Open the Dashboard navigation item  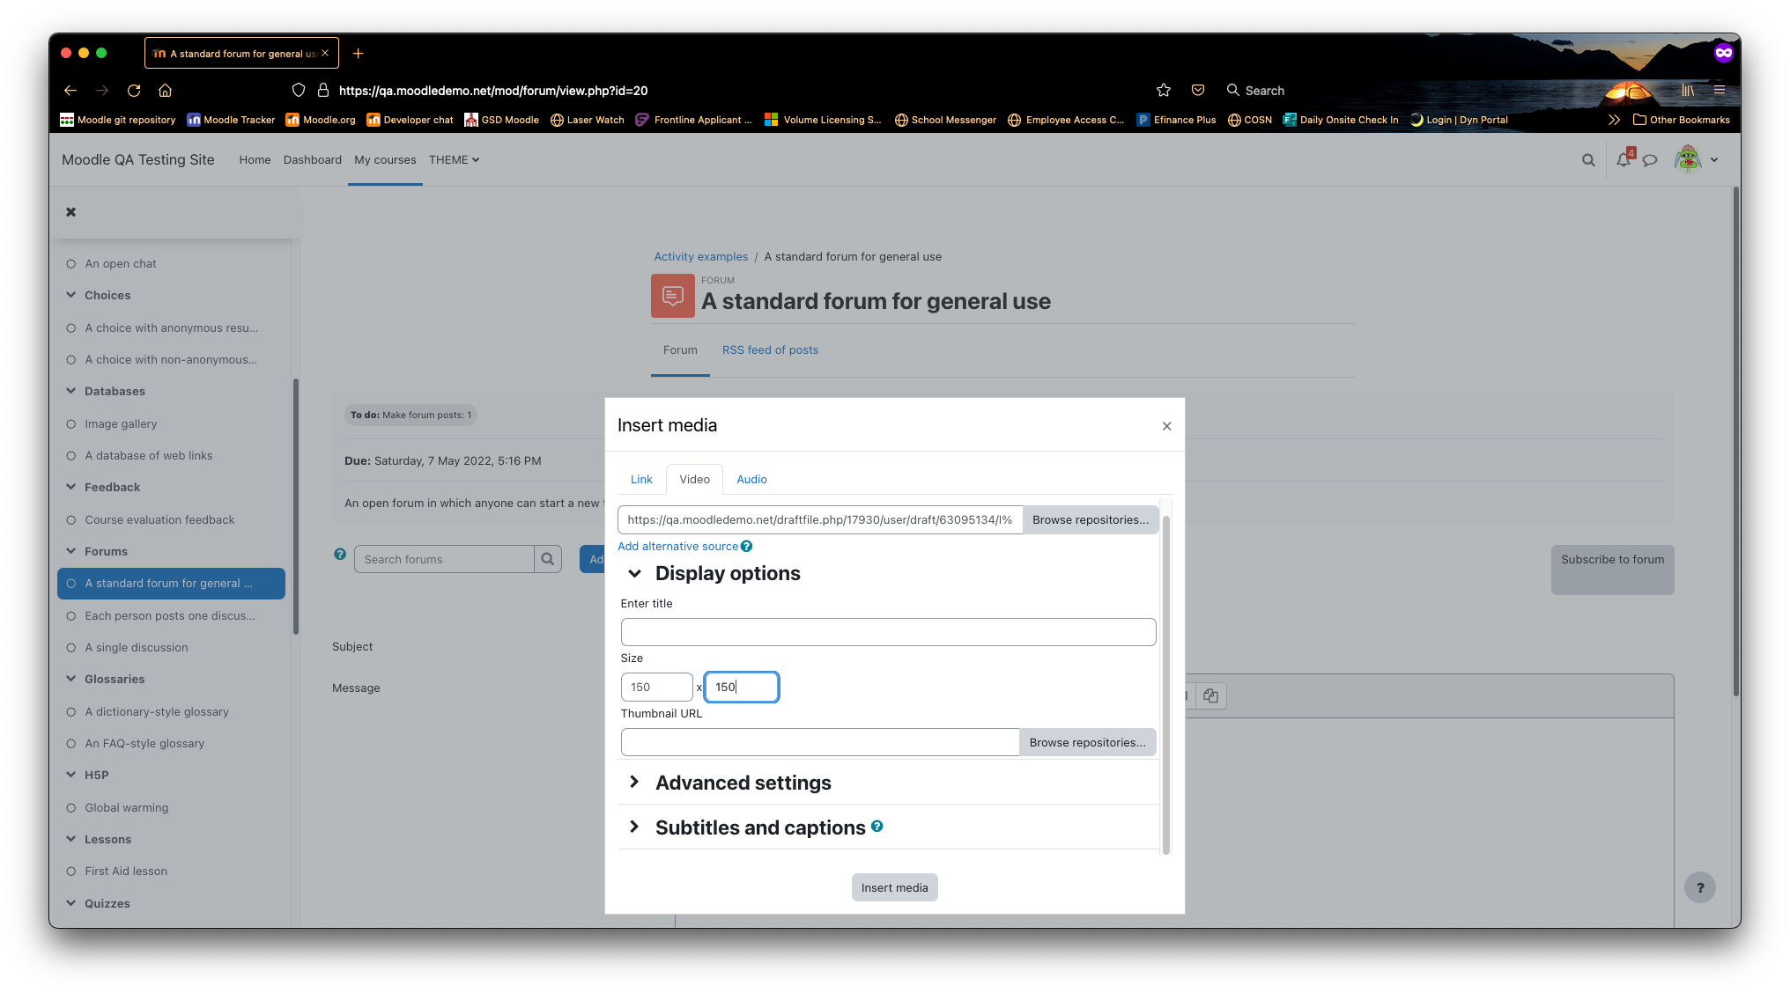(x=312, y=160)
